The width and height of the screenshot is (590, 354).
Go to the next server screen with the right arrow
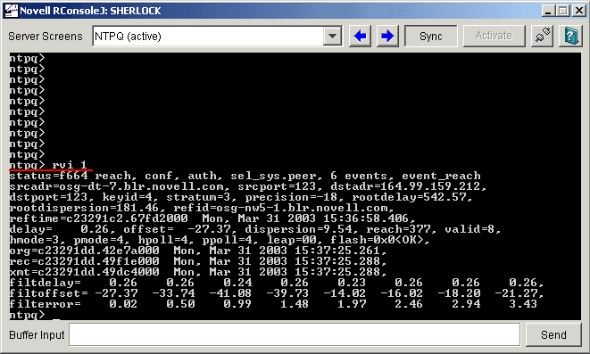click(387, 36)
